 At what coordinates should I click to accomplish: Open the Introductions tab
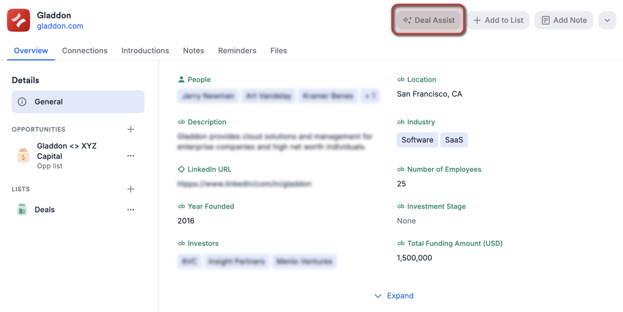pos(145,51)
